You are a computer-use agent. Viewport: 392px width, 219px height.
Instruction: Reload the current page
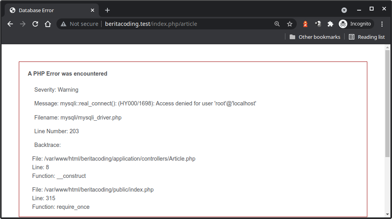pyautogui.click(x=35, y=24)
